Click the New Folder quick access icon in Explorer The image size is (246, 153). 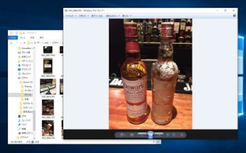click(21, 33)
